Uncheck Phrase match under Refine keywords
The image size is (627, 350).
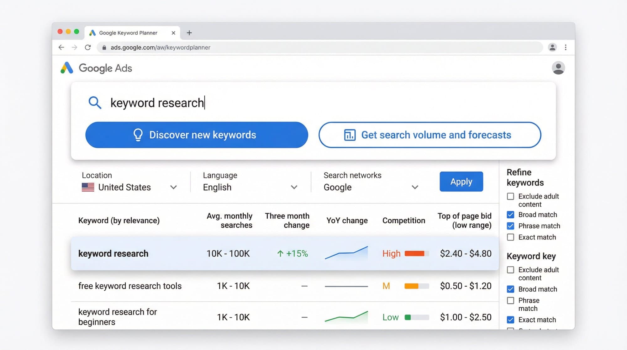(x=510, y=226)
